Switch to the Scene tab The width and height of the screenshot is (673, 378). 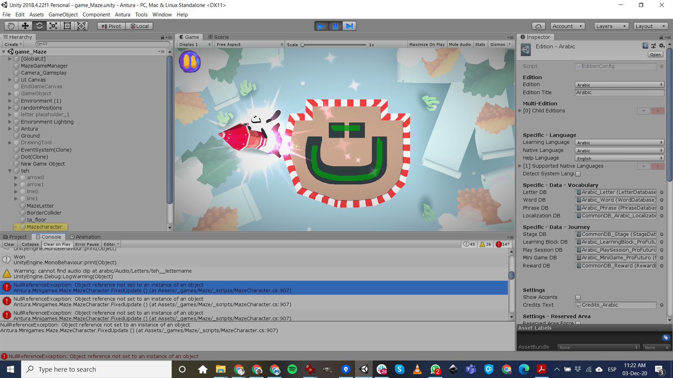(219, 37)
